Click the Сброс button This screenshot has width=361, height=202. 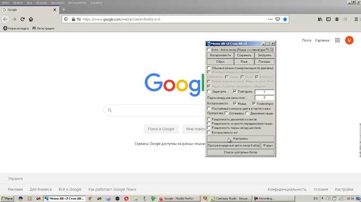click(220, 61)
